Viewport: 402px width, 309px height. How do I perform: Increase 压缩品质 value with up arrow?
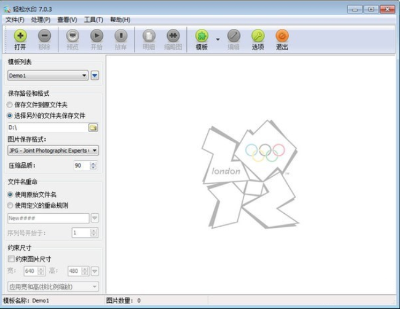click(x=93, y=163)
